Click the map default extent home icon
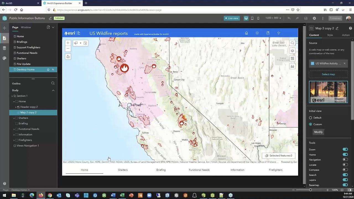This screenshot has width=354, height=199. 68,57
